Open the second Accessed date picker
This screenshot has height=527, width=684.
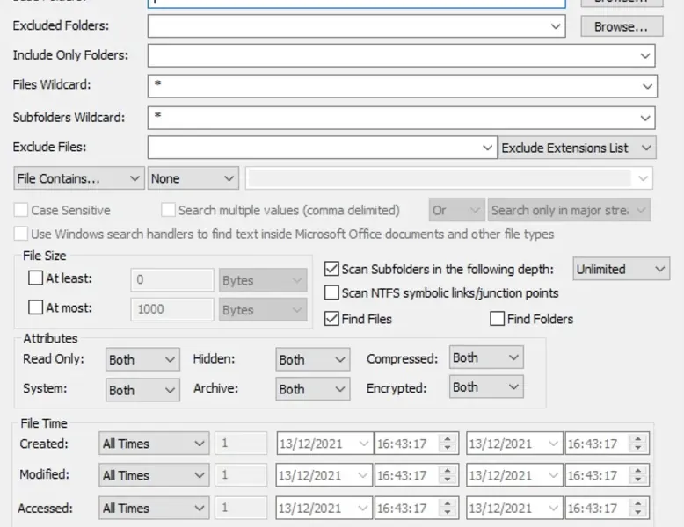(x=514, y=508)
